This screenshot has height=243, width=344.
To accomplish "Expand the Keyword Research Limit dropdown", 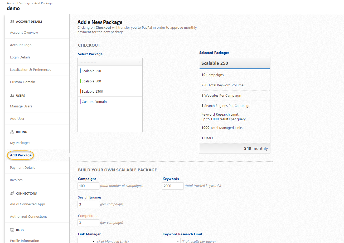I will [171, 241].
